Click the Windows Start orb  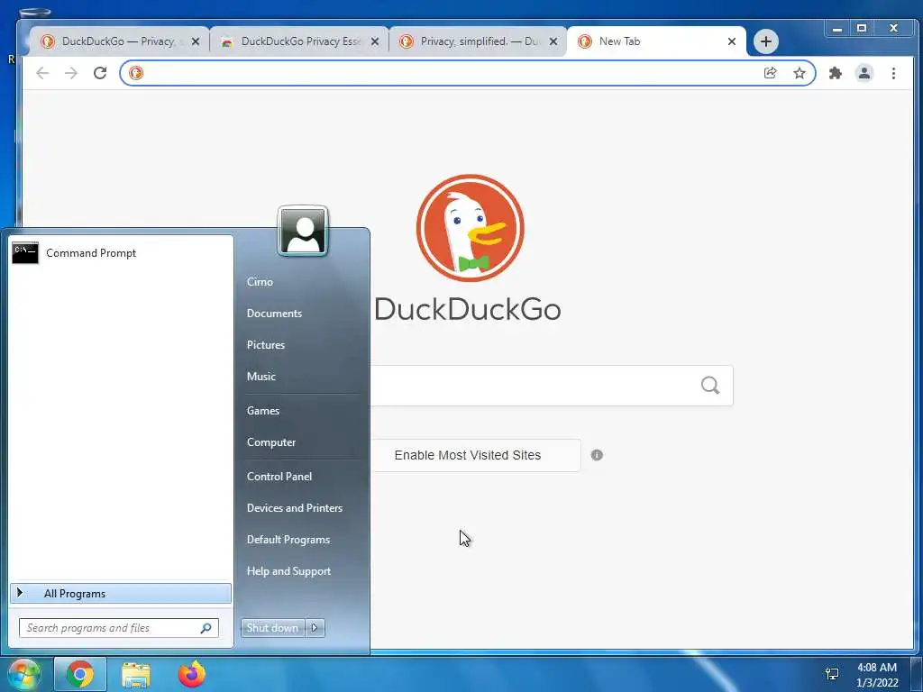pos(23,675)
